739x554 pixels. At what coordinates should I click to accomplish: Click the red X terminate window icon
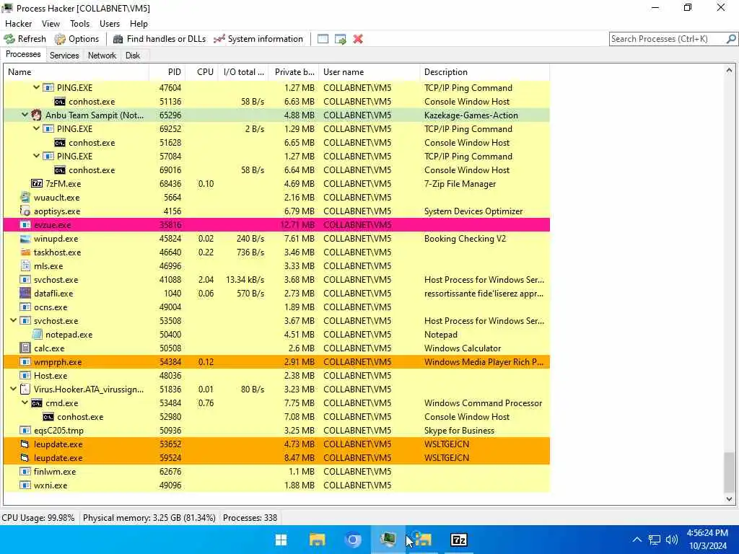click(x=358, y=39)
